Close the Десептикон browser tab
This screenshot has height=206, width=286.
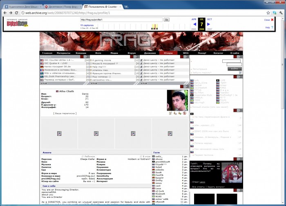pos(80,7)
